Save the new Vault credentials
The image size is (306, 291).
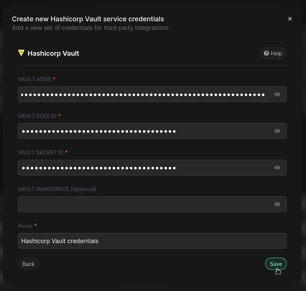point(276,264)
